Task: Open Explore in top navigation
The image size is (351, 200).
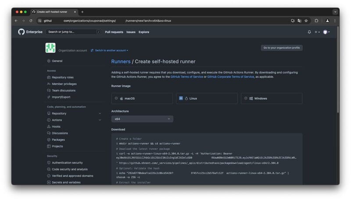Action: 144,32
